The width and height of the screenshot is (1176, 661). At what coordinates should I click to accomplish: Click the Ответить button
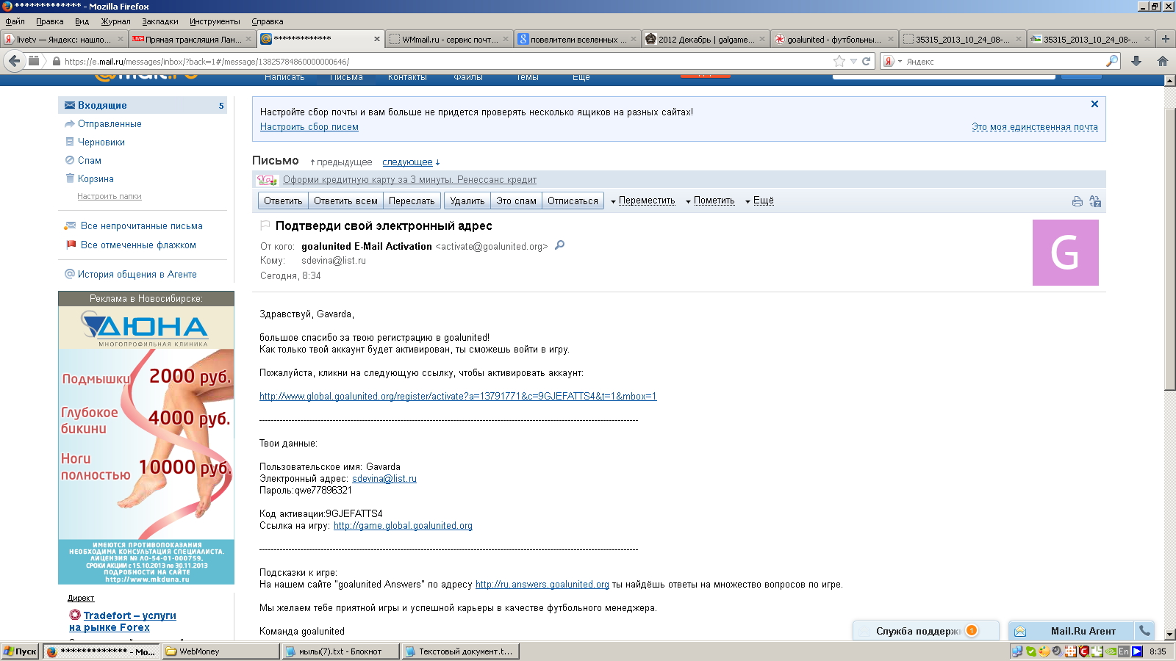[x=283, y=201]
